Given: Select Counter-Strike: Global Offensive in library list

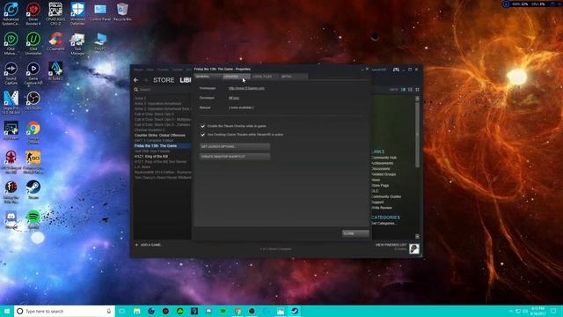Looking at the screenshot, I should (x=160, y=136).
